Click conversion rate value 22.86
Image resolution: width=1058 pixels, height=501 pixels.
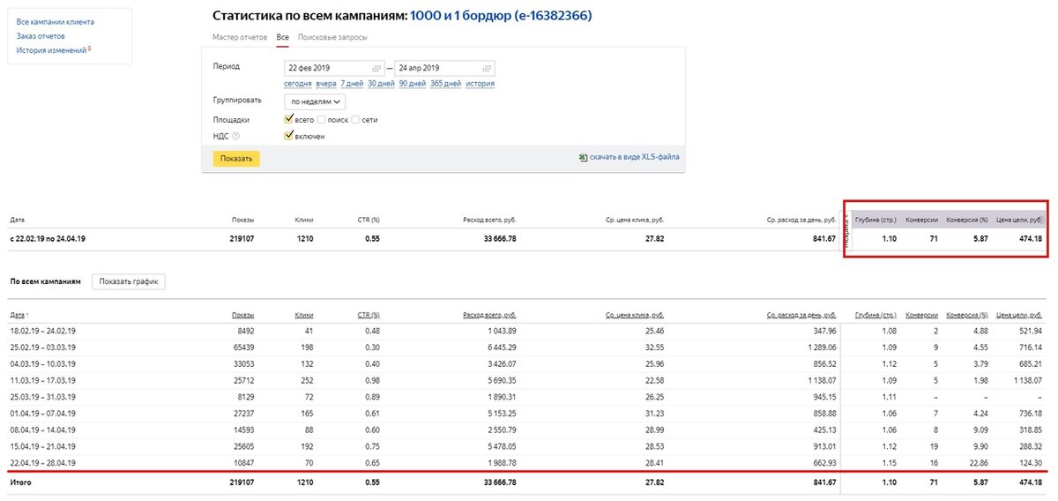978,464
